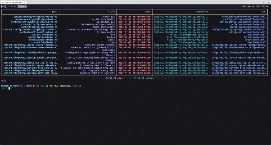The image size is (271, 145).
Task: Click title Building my Eleventy site
Action: (x=99, y=70)
